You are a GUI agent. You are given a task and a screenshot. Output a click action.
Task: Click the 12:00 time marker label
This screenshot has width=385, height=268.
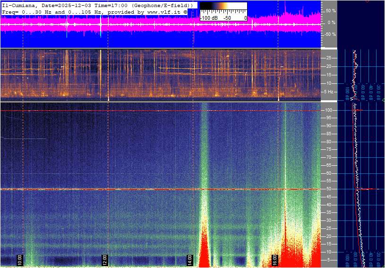pyautogui.click(x=105, y=260)
